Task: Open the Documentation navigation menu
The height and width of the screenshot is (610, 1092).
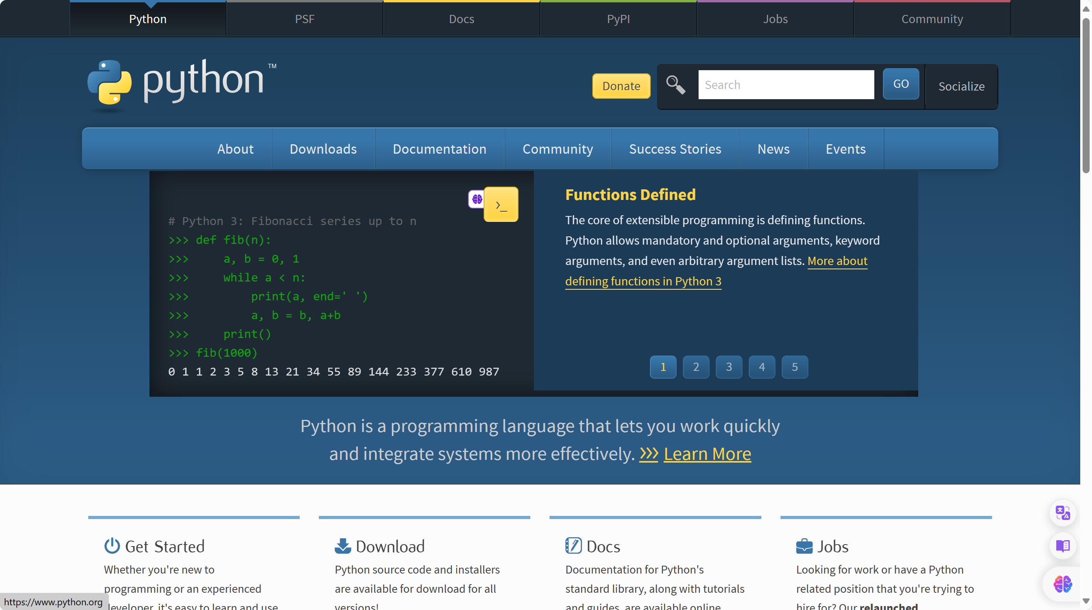Action: tap(439, 149)
